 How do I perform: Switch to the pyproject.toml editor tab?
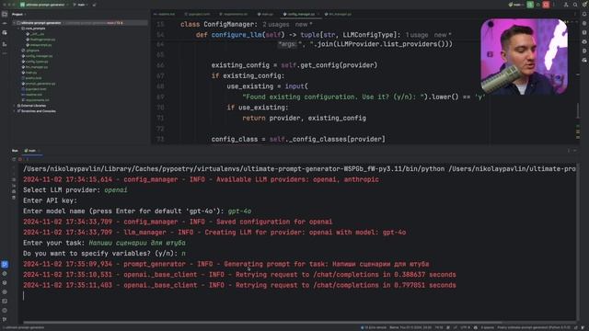[197, 15]
